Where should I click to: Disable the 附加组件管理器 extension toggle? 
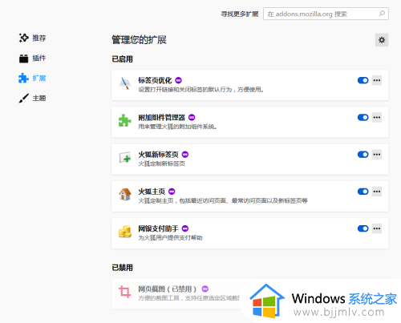click(363, 118)
